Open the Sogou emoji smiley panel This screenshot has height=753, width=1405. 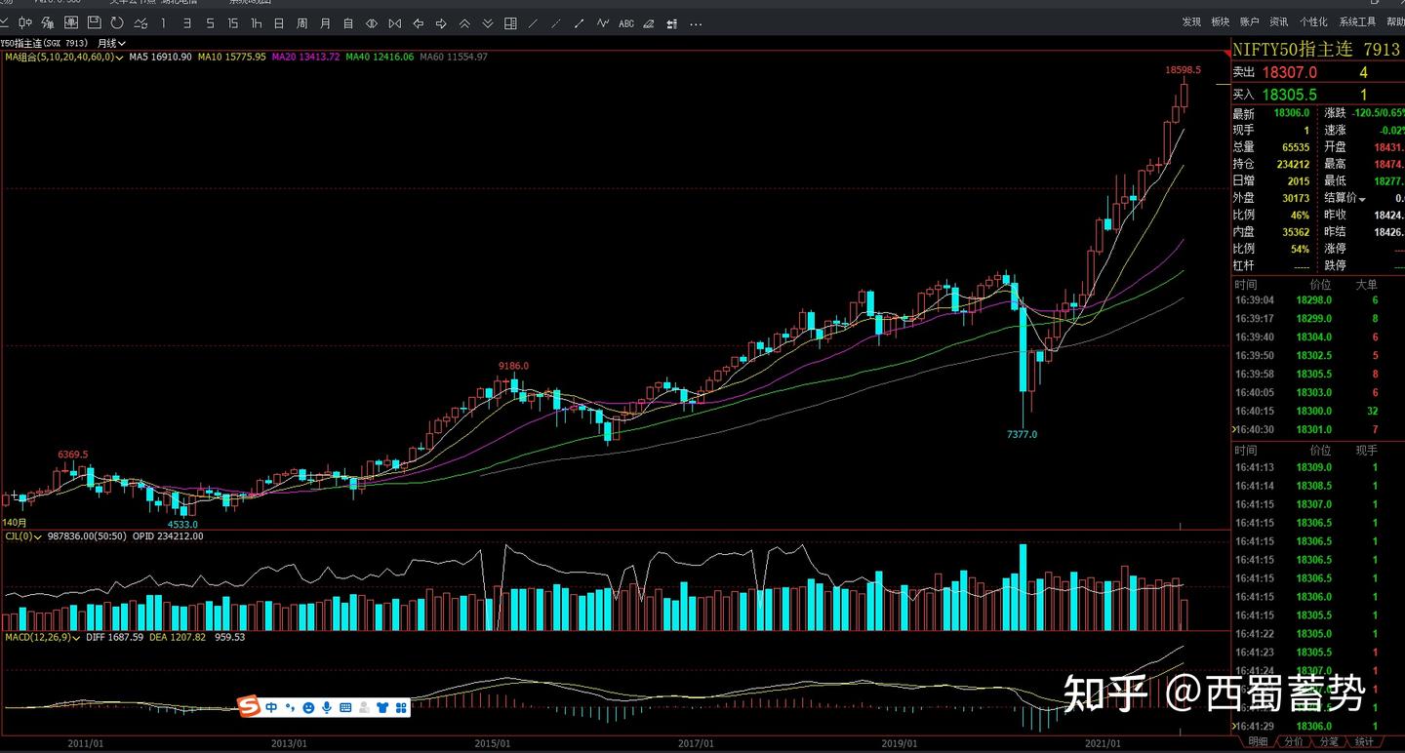tap(308, 707)
